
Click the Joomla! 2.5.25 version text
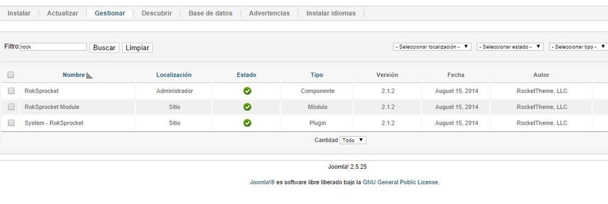click(348, 167)
